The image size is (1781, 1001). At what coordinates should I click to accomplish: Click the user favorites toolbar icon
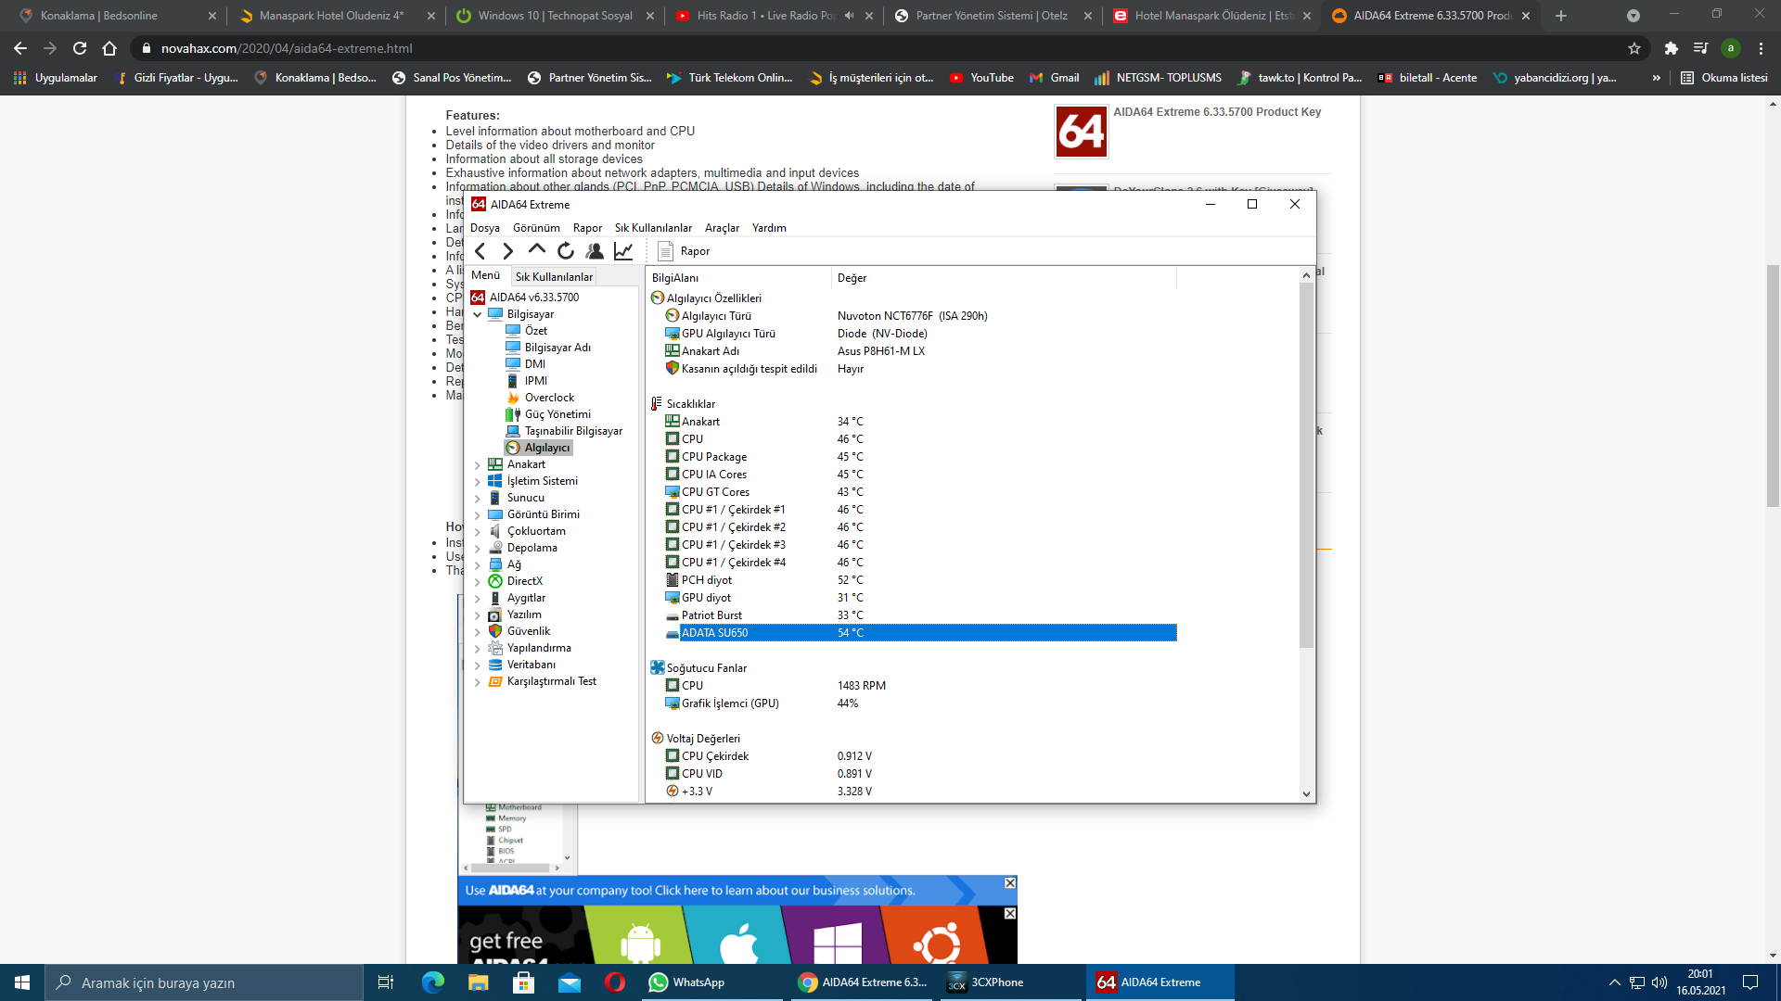(595, 251)
